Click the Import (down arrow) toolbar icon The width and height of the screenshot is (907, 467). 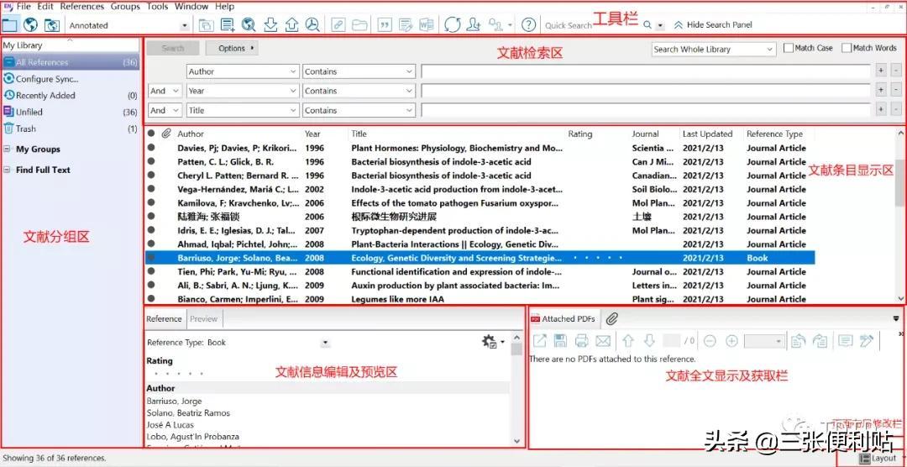(x=270, y=25)
